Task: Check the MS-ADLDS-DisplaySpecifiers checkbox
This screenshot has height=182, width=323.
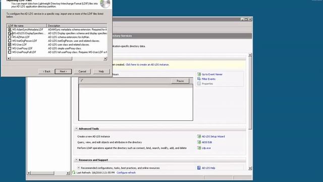Action: tap(10, 33)
